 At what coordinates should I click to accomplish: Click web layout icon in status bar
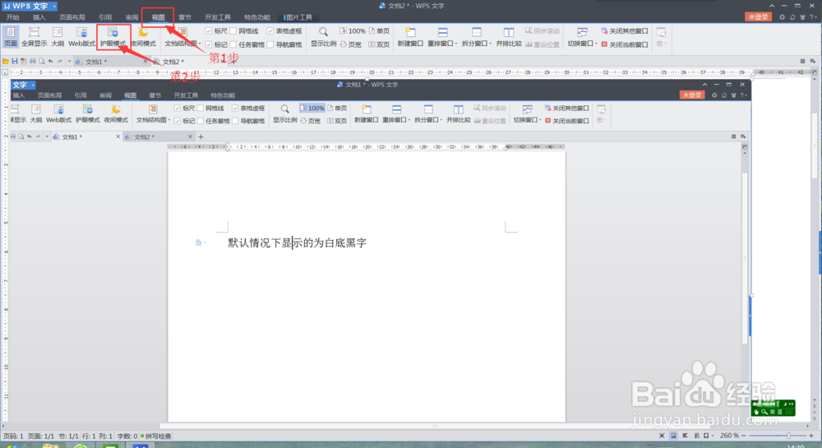[697, 436]
